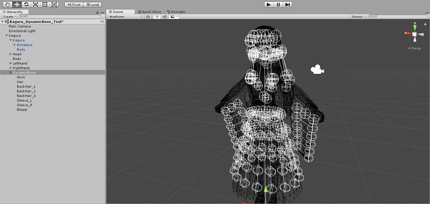This screenshot has width=430, height=204.
Task: Click the green move-handle arrow in scene
Action: tap(265, 190)
